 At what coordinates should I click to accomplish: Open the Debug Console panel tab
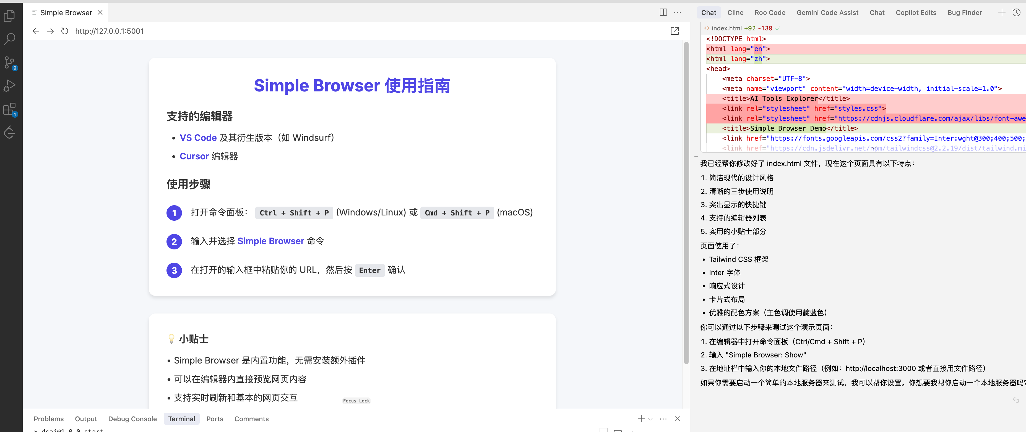pyautogui.click(x=132, y=419)
